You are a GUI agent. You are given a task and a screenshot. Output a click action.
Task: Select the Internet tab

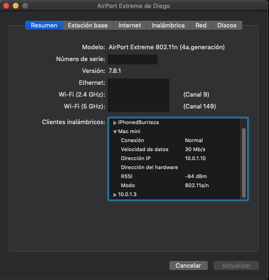point(130,26)
